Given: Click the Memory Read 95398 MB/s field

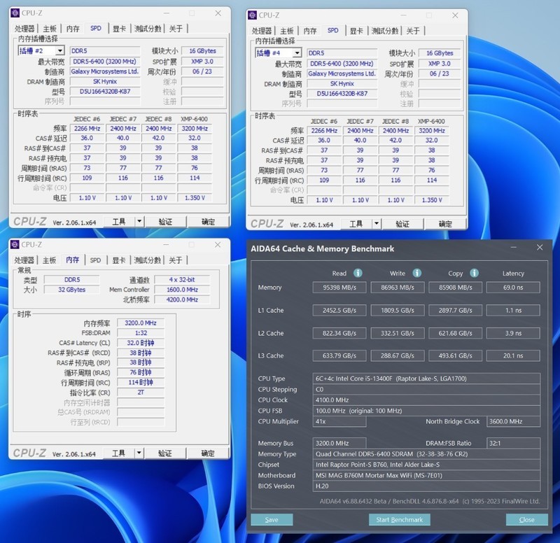Looking at the screenshot, I should tap(339, 288).
